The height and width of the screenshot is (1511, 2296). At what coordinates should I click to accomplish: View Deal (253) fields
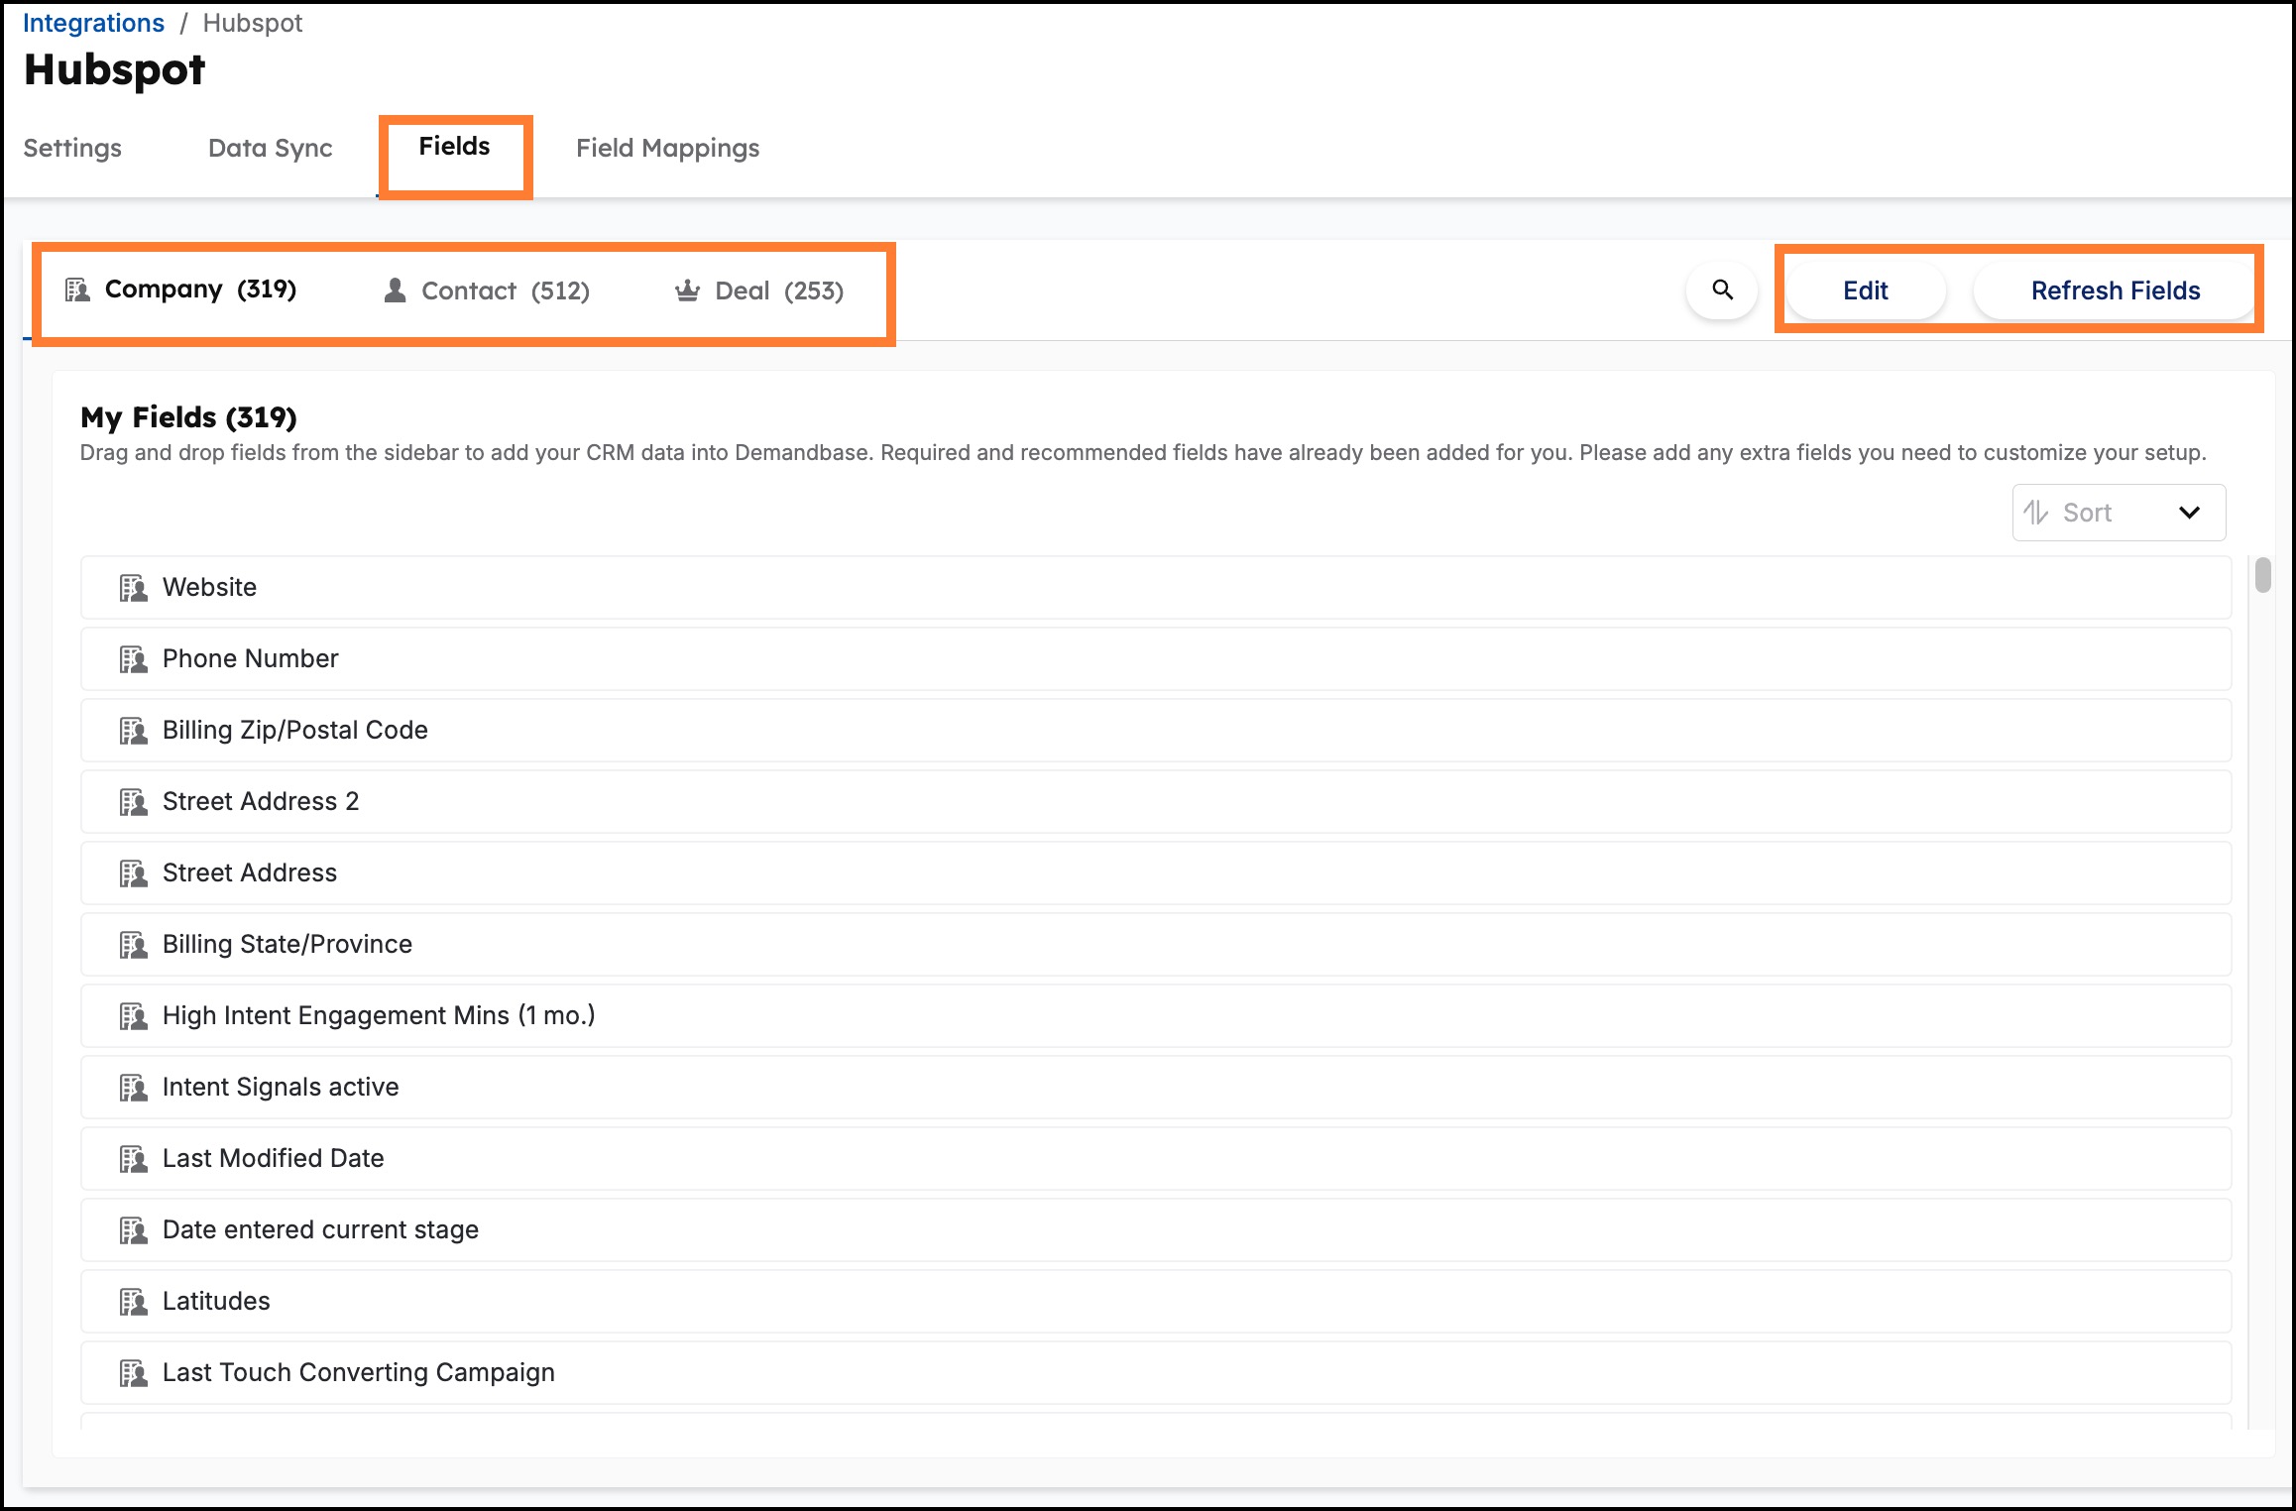[x=759, y=291]
